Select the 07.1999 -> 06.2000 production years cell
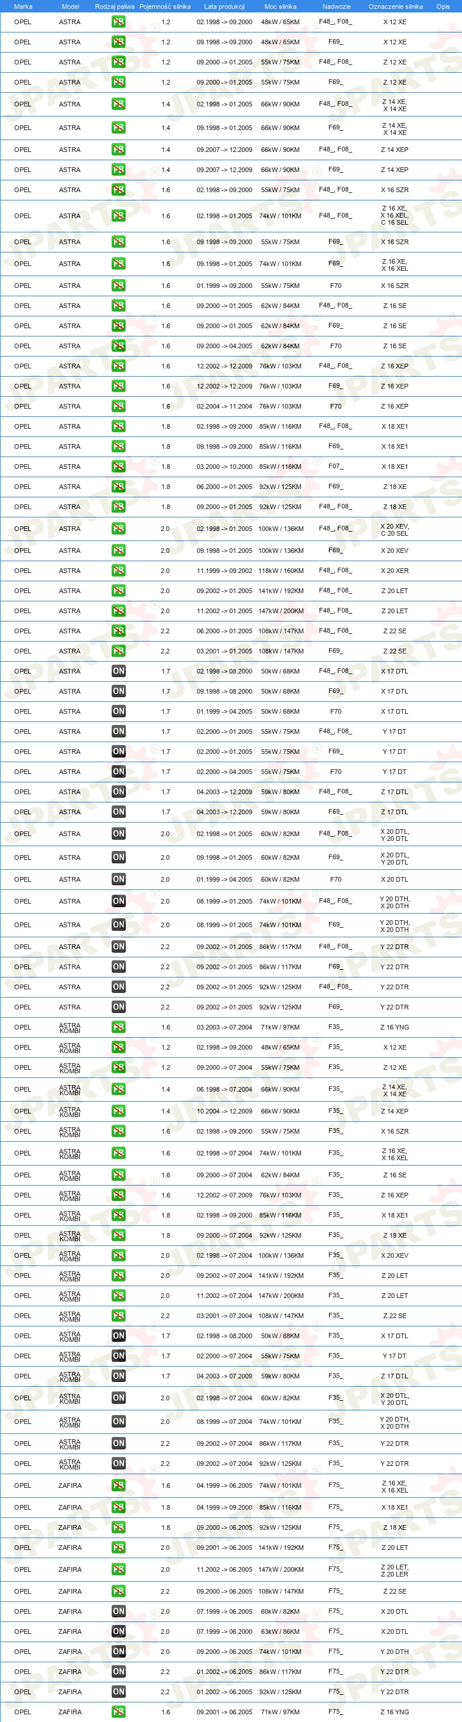Image resolution: width=462 pixels, height=1722 pixels. point(225,1632)
